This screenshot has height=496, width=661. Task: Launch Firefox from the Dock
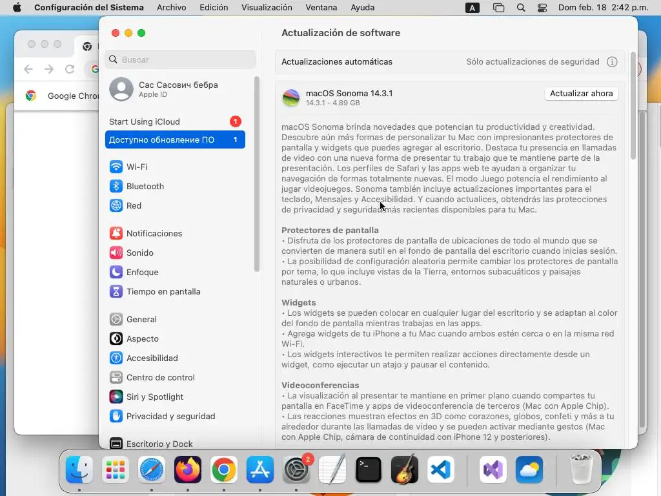pos(188,470)
